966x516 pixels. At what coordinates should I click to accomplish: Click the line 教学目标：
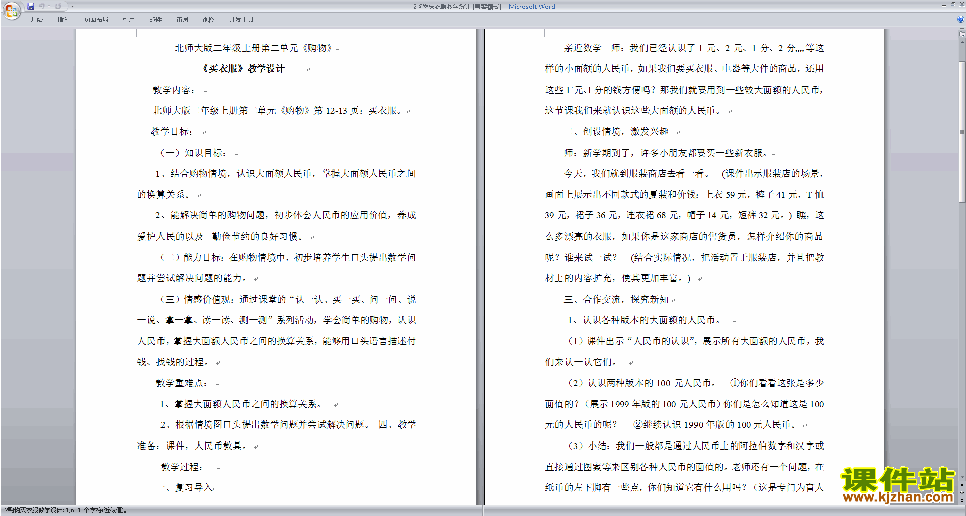coord(172,132)
